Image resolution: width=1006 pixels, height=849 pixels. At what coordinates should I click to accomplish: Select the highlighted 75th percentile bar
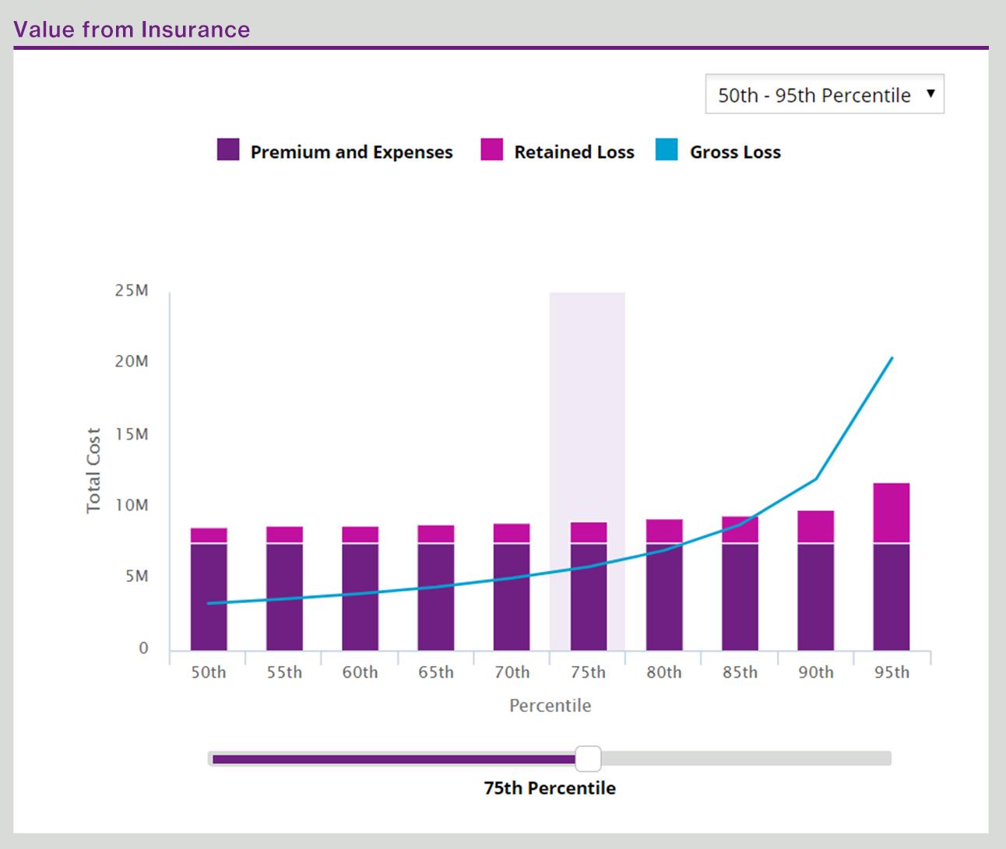pyautogui.click(x=589, y=586)
